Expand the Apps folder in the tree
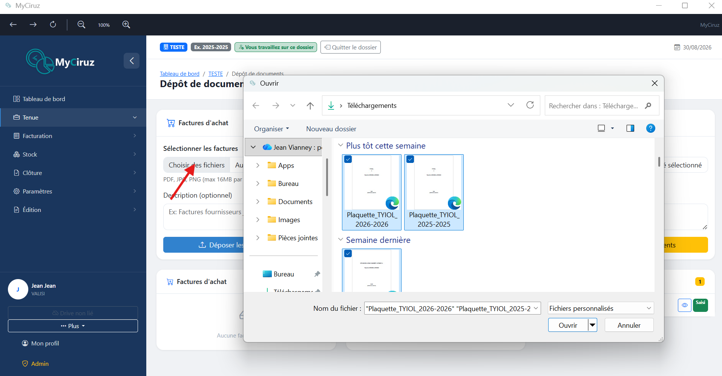 258,165
